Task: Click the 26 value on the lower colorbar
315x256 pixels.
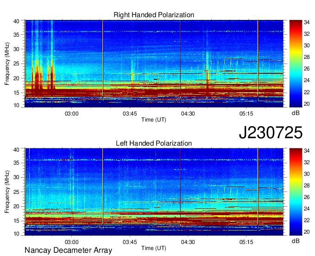Action: coord(307,197)
